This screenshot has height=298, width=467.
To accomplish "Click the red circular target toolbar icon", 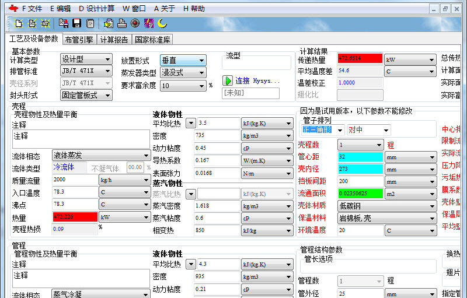I will (x=135, y=23).
